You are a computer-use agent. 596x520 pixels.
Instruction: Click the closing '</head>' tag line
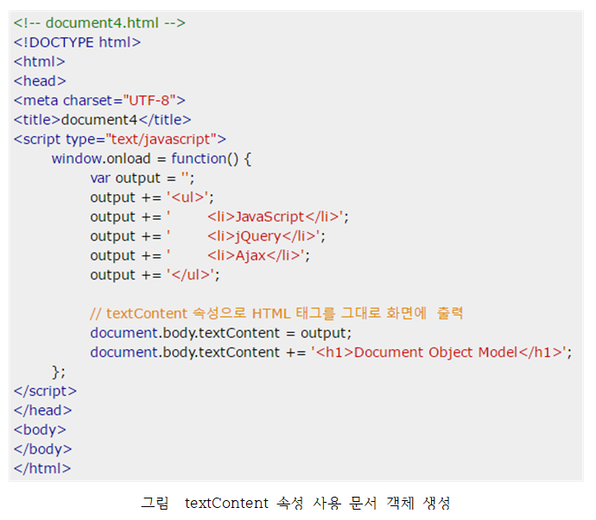[x=43, y=410]
